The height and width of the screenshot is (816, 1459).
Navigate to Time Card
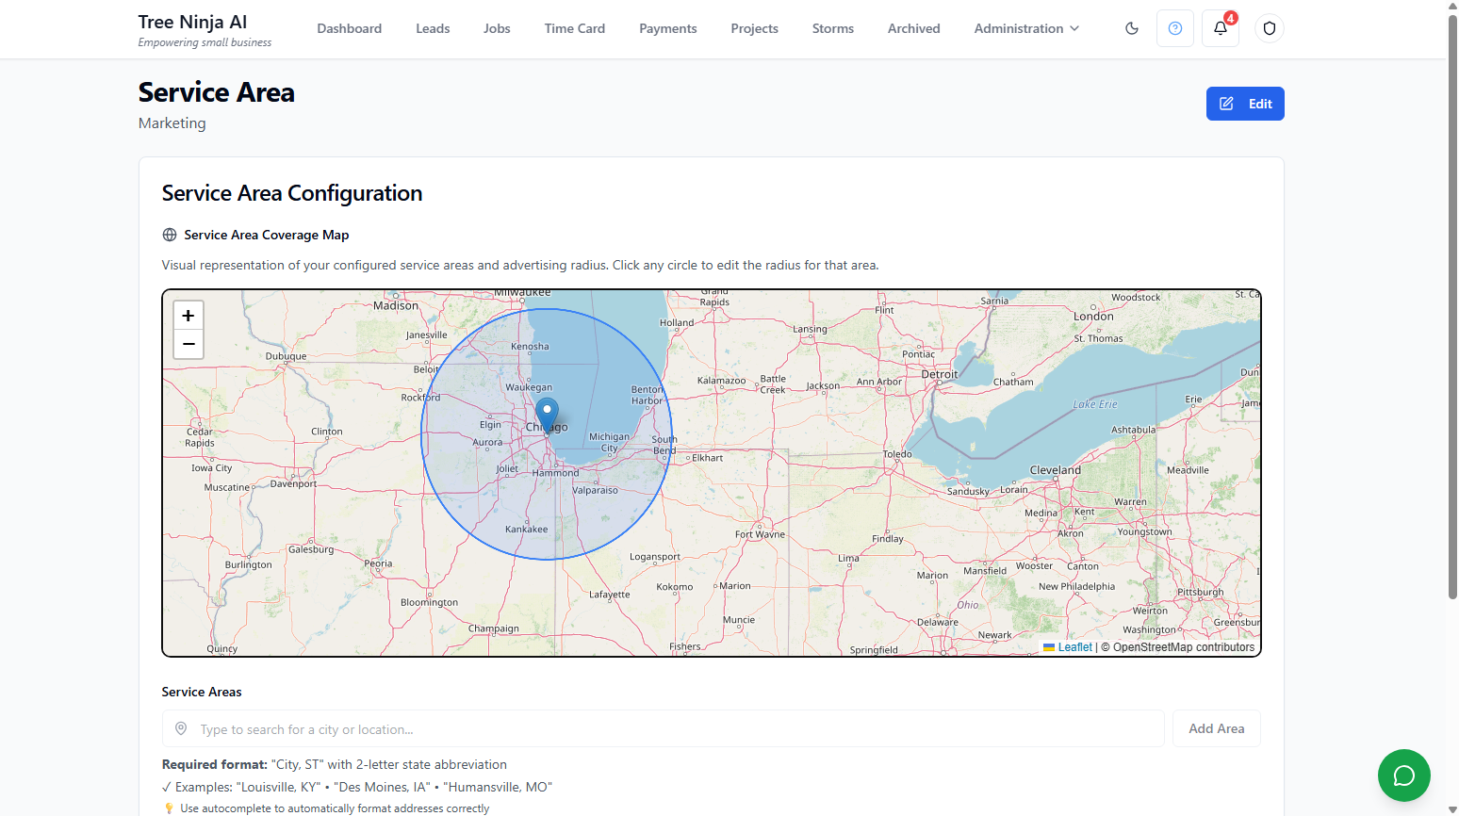pos(574,28)
